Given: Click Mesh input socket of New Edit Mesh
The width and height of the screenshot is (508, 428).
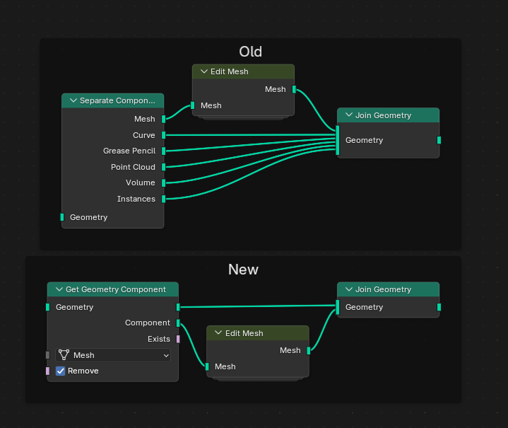Looking at the screenshot, I should pos(207,366).
